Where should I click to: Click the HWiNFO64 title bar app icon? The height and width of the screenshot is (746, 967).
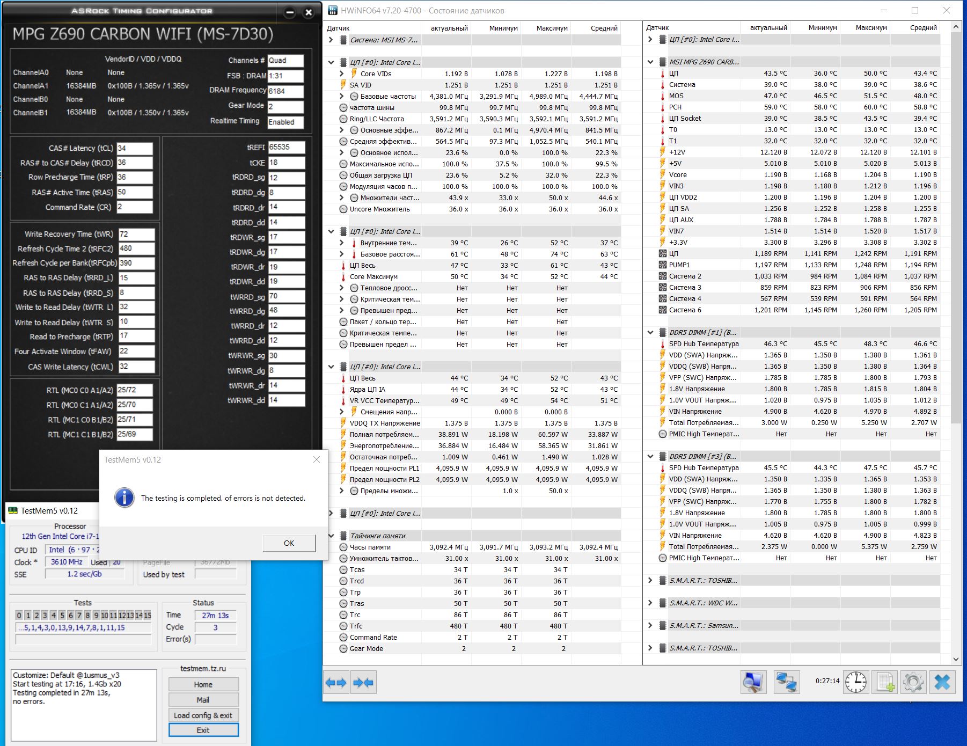click(x=333, y=11)
